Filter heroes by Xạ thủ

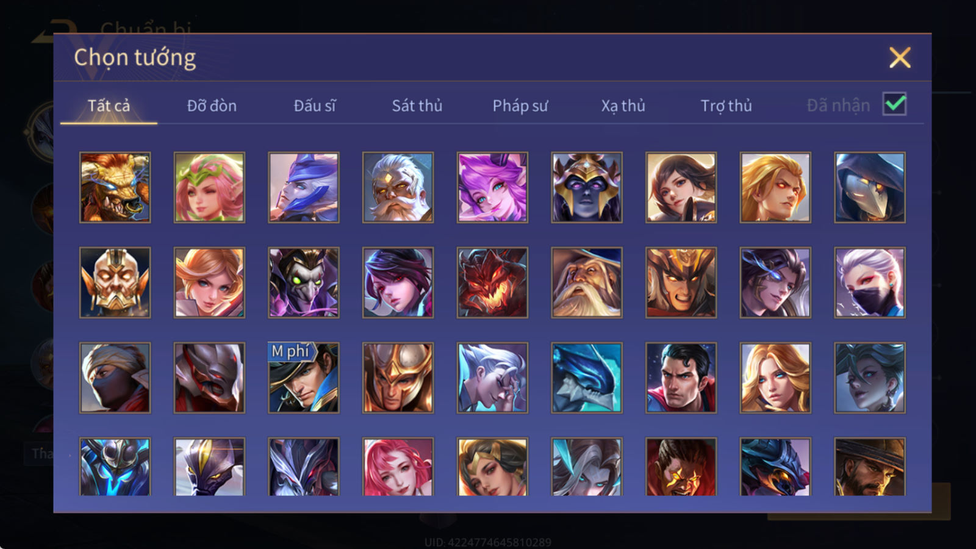(623, 106)
